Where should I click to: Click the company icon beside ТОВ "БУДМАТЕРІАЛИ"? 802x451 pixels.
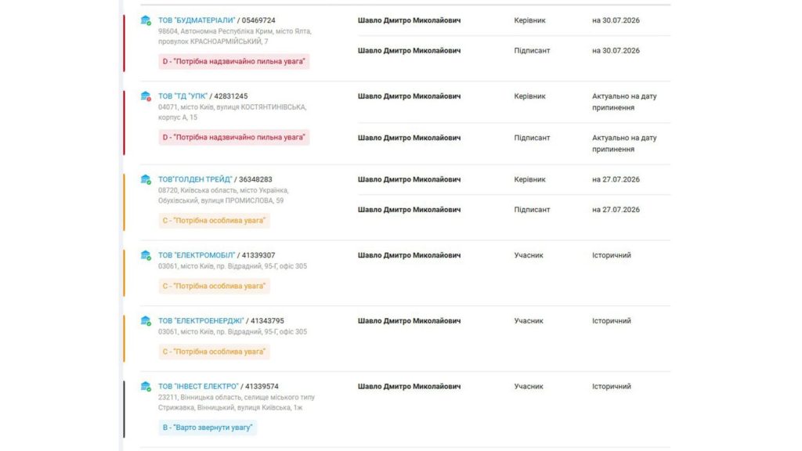pyautogui.click(x=146, y=20)
